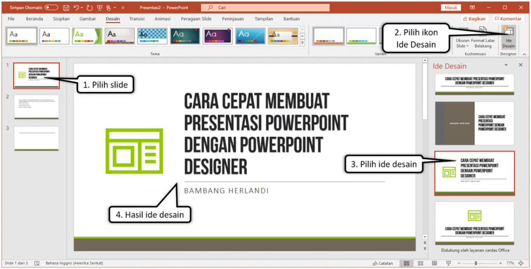The width and height of the screenshot is (531, 269).
Task: Click the Komentar button
Action: click(x=508, y=19)
